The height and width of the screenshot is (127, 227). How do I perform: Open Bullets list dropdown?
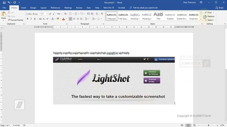tap(73, 14)
